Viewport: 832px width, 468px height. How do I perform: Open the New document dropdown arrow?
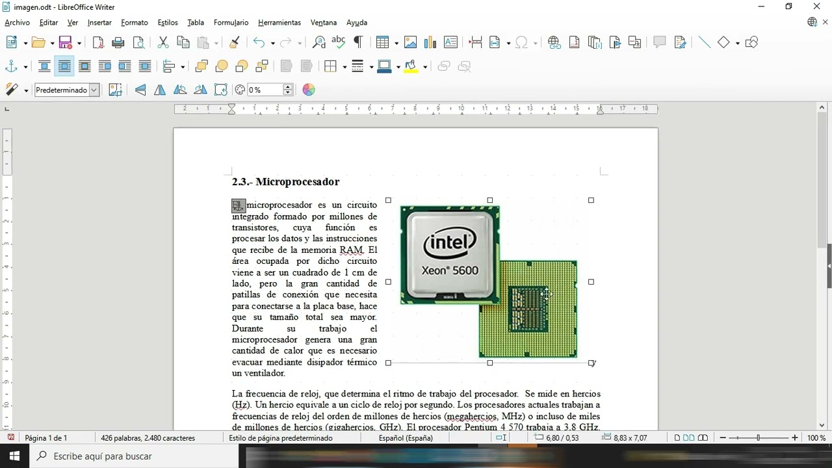point(25,43)
